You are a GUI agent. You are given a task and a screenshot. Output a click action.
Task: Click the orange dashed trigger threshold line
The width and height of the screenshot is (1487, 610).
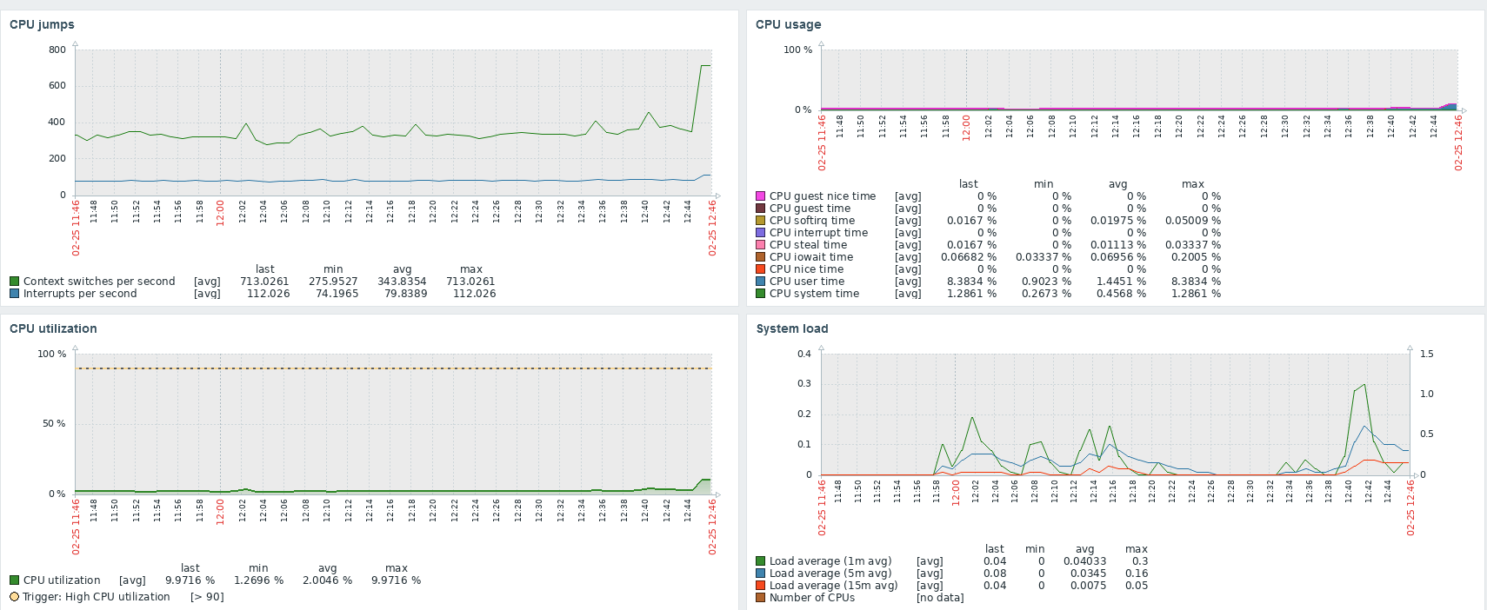[393, 368]
